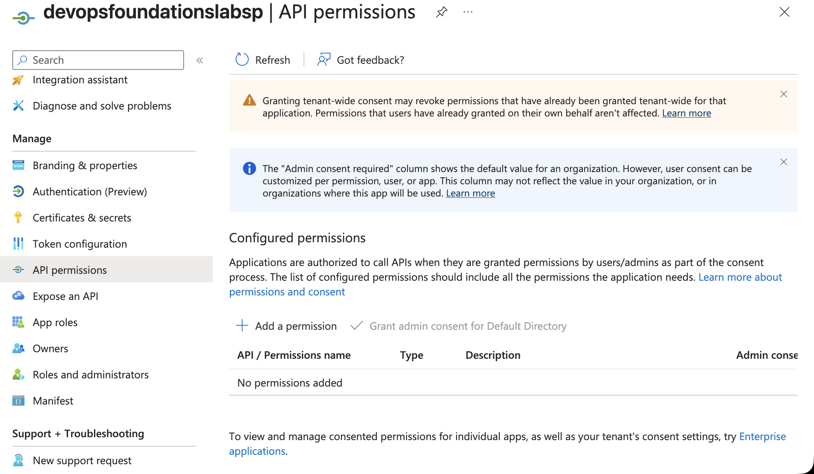Open Branding & properties
This screenshot has width=814, height=474.
(x=85, y=165)
